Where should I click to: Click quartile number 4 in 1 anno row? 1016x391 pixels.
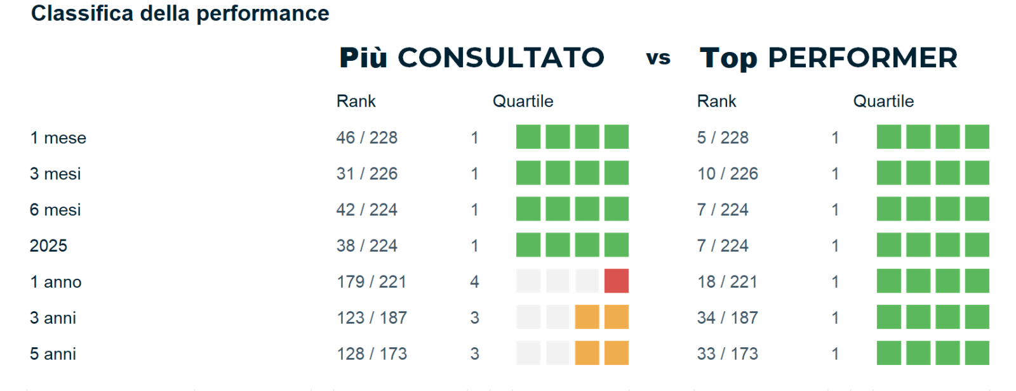pyautogui.click(x=474, y=281)
